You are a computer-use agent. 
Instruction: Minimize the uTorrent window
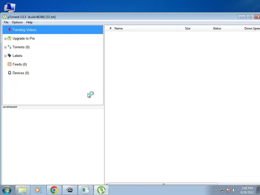[x=242, y=17]
